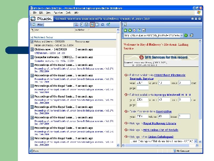Open the Edit menu
Viewport: 214px width, 161px height.
point(41,13)
